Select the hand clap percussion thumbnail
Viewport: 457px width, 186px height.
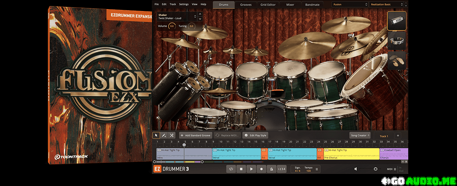pos(397,61)
